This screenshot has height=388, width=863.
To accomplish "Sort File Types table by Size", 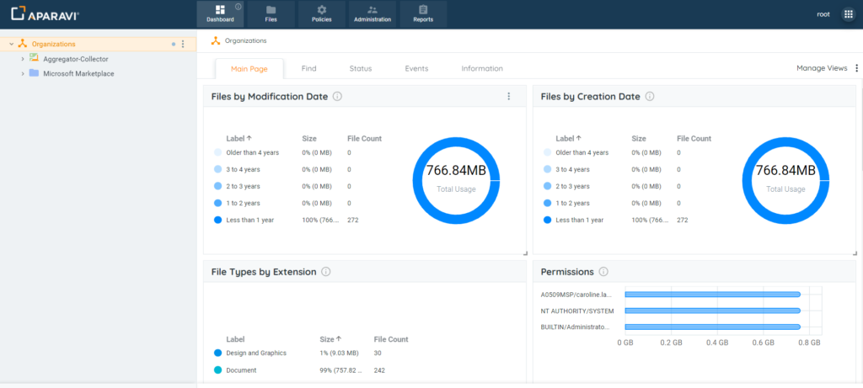I will pos(330,339).
